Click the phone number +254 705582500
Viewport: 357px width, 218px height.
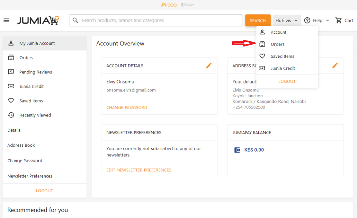pos(249,107)
